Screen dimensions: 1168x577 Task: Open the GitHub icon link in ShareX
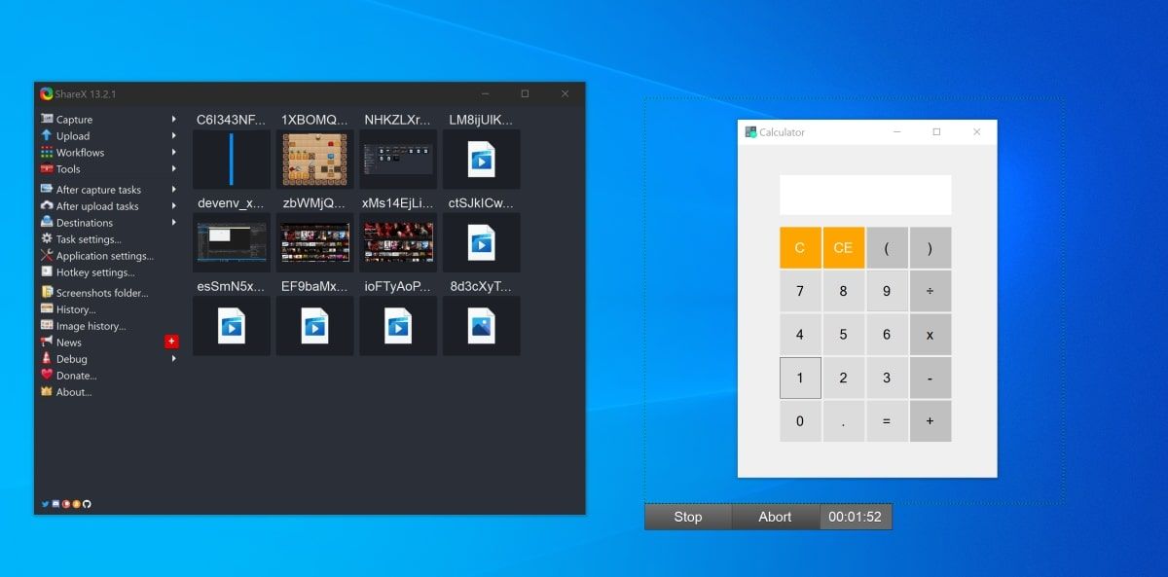tap(86, 504)
